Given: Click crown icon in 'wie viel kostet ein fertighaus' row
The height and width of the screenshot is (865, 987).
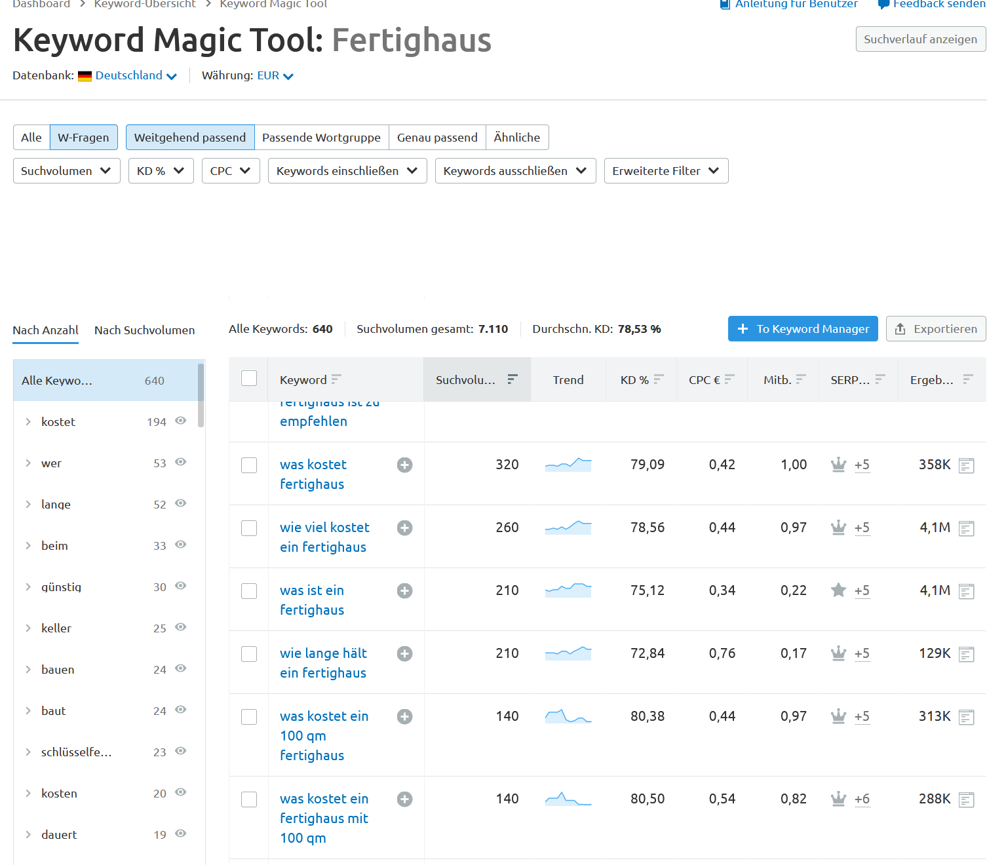Looking at the screenshot, I should pos(838,528).
